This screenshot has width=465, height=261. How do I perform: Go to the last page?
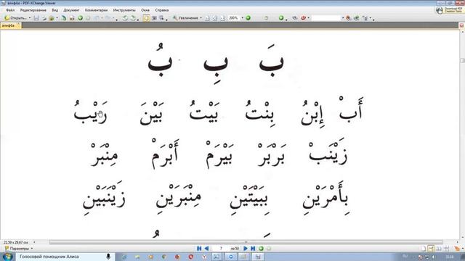[253, 249]
